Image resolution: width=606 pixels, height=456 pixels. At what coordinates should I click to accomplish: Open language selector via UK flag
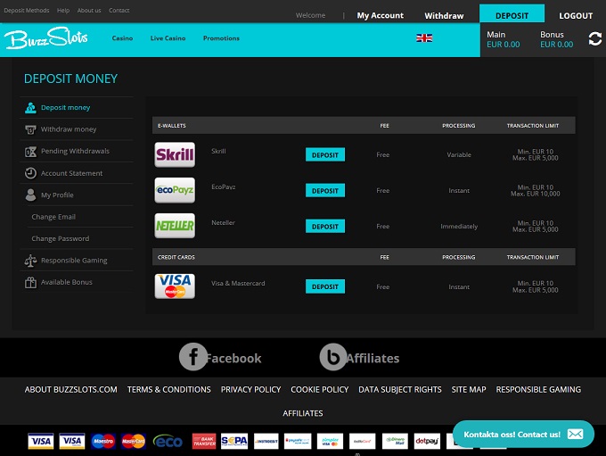click(424, 38)
